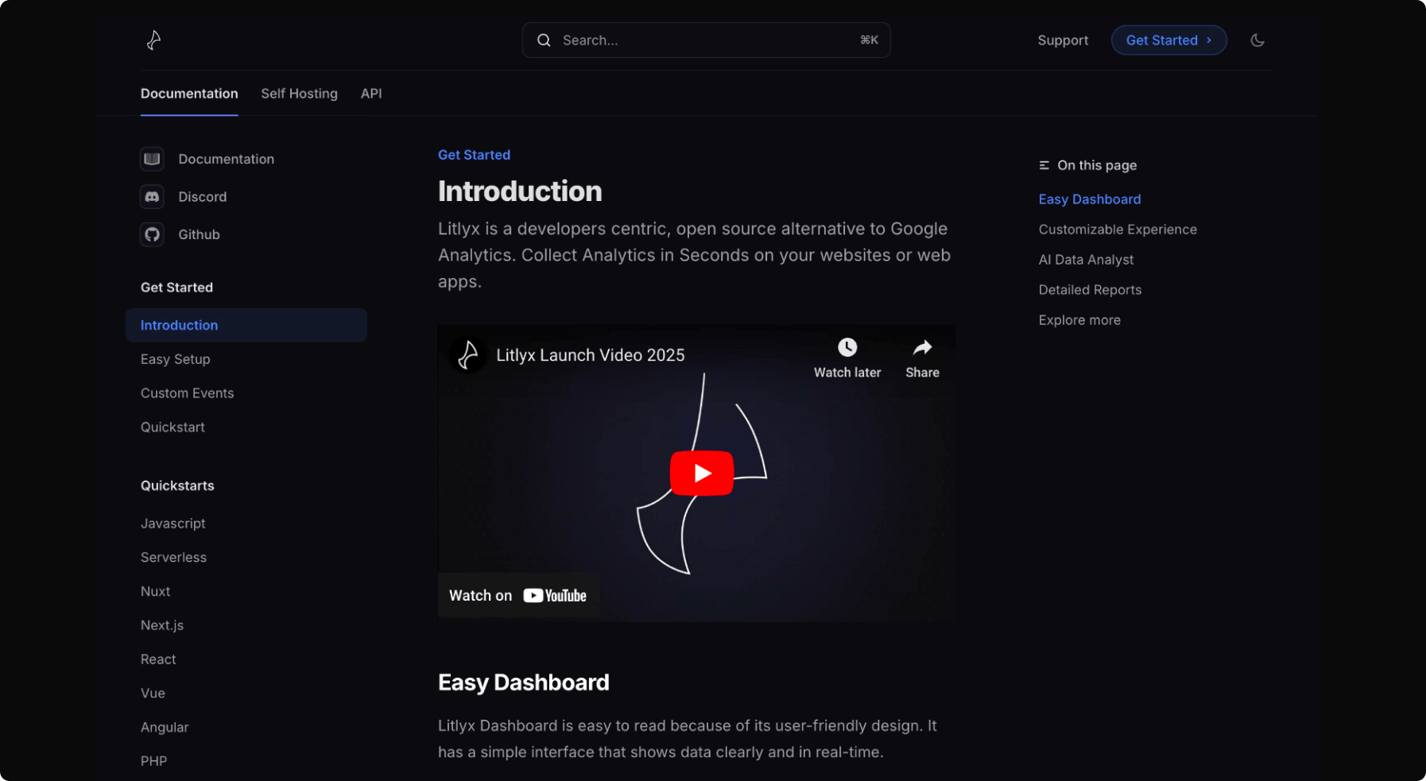Click the Litlyx logo in the header
The image size is (1426, 781).
[154, 40]
